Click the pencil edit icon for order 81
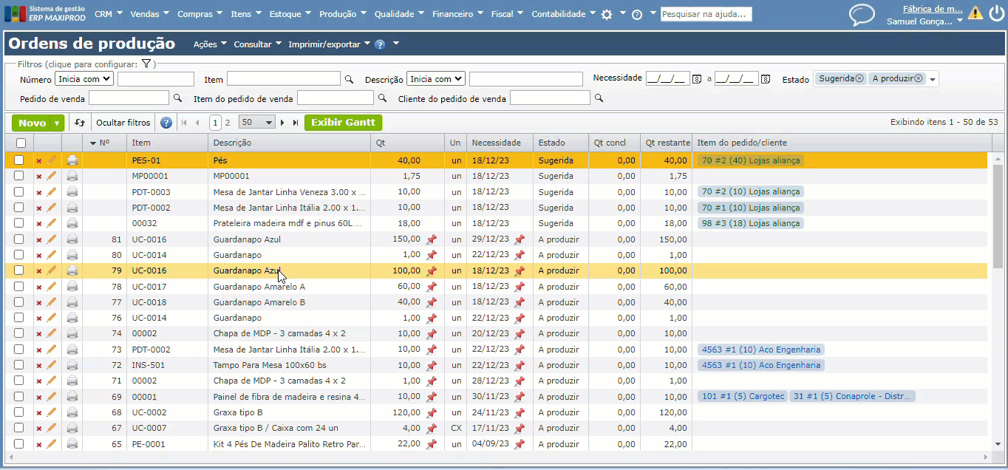The width and height of the screenshot is (1008, 470). pos(52,239)
